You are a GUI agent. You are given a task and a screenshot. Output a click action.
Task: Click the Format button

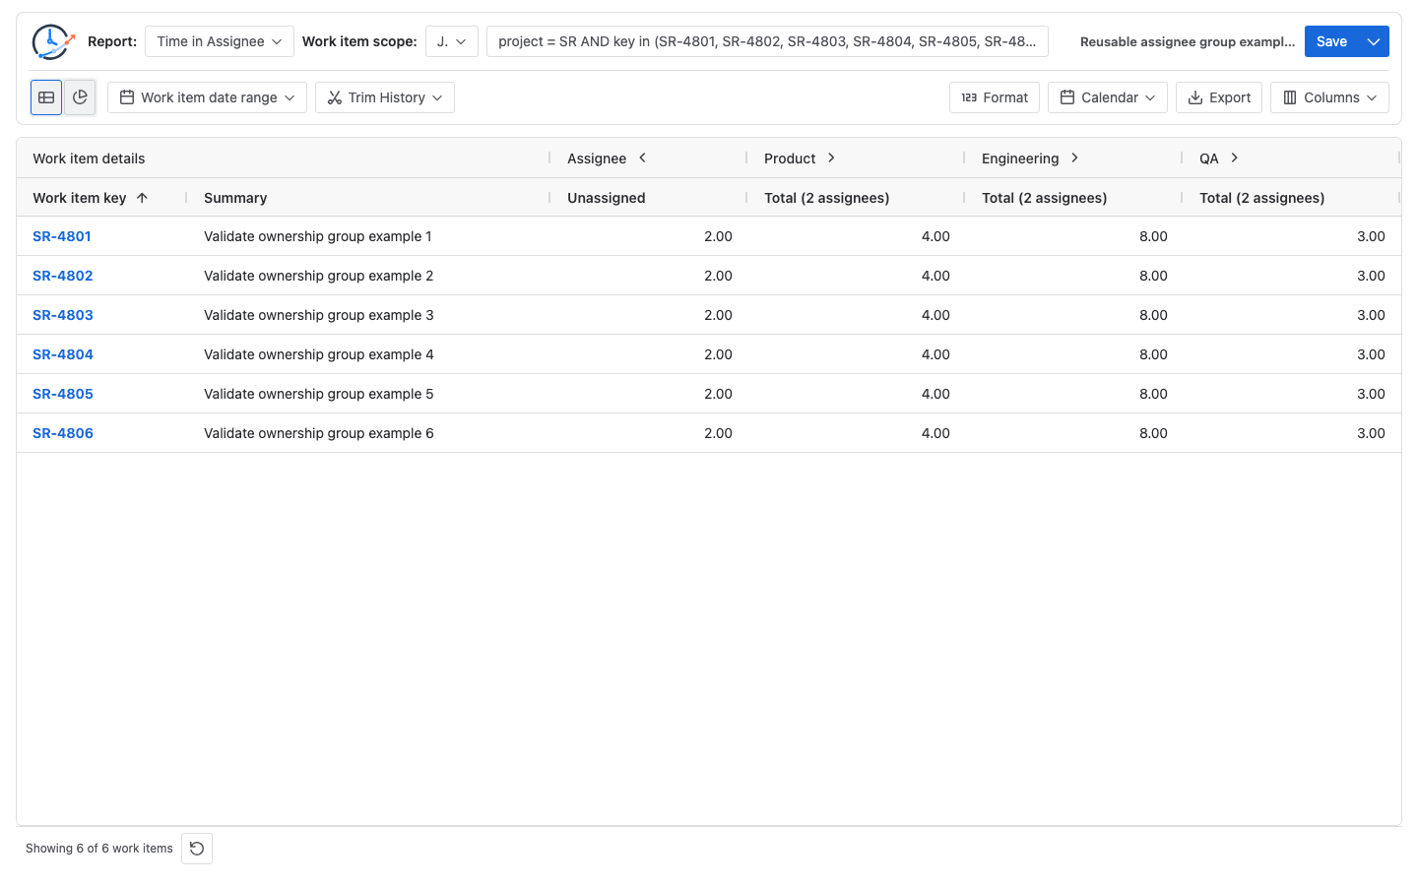[x=995, y=97]
